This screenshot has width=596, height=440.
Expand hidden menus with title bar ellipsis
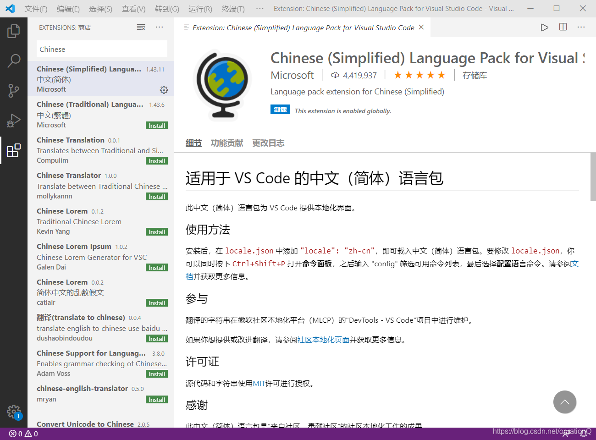click(x=260, y=9)
